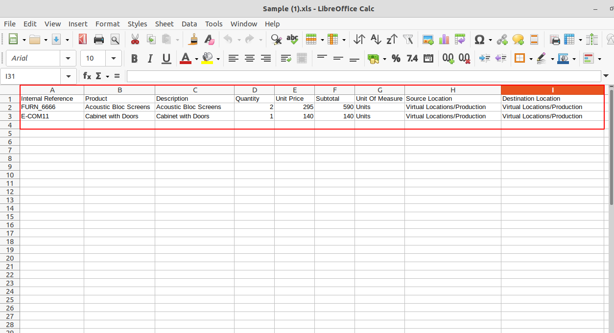
Task: Sort descending with the Z-A icon
Action: click(x=392, y=40)
